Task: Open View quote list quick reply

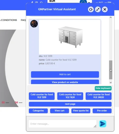Action: (81, 111)
